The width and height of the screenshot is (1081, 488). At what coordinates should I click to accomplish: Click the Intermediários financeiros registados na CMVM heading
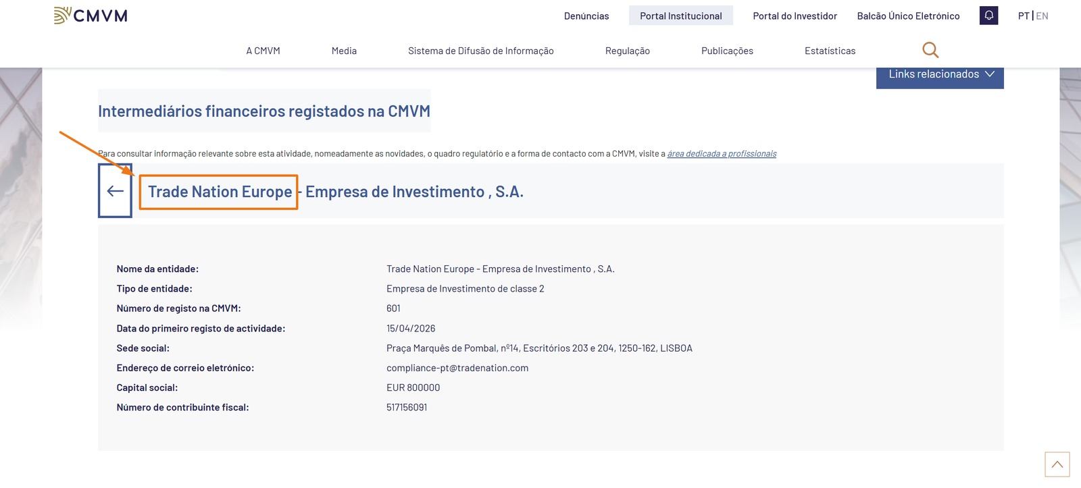[264, 111]
